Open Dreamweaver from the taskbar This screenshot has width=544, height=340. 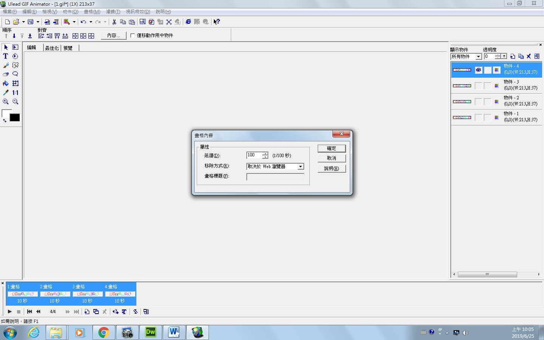[x=150, y=332]
